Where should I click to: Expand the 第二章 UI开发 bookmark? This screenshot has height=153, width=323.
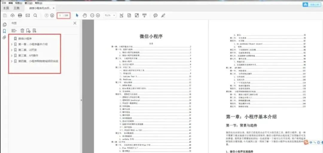12,50
